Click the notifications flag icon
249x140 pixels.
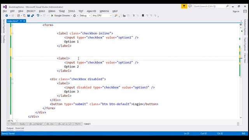pos(184,6)
